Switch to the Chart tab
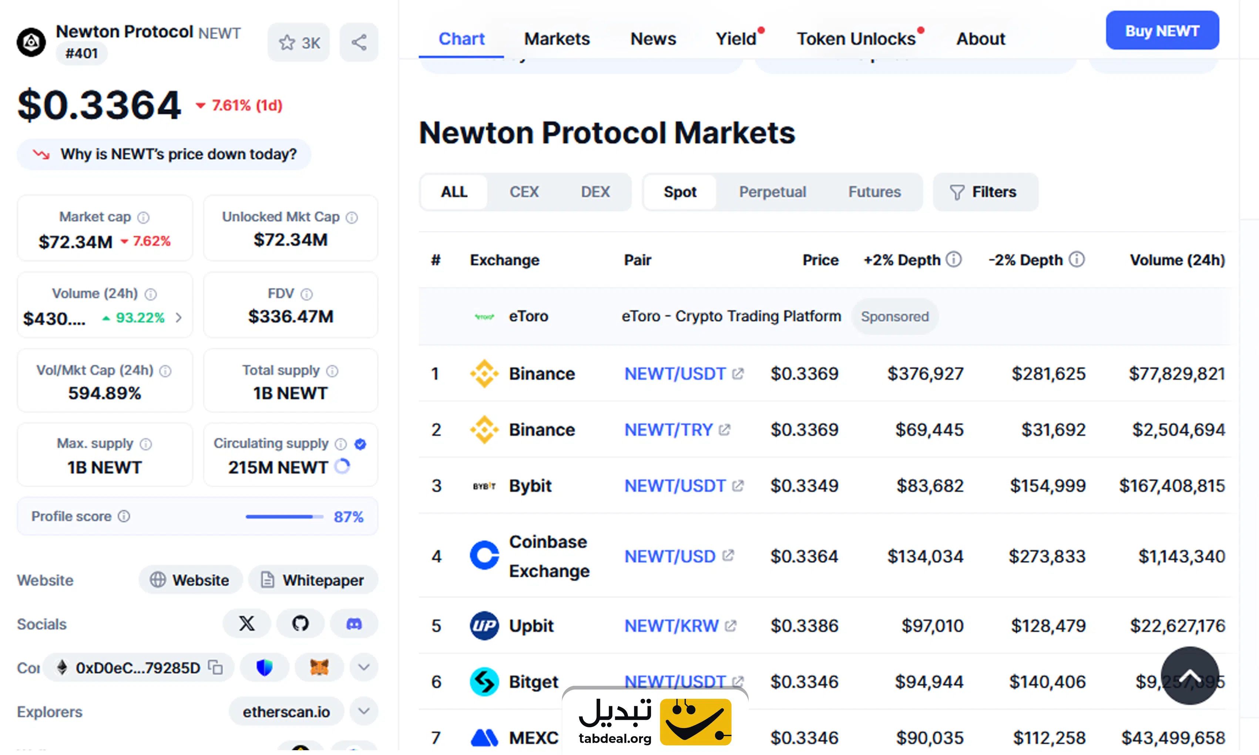The height and width of the screenshot is (755, 1259). (461, 39)
